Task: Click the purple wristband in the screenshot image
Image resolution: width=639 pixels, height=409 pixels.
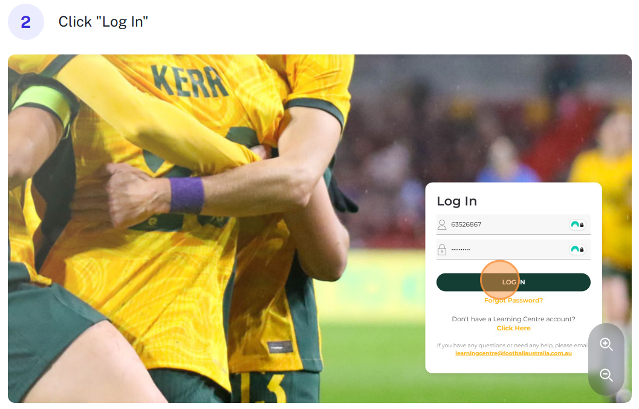Action: [x=187, y=195]
